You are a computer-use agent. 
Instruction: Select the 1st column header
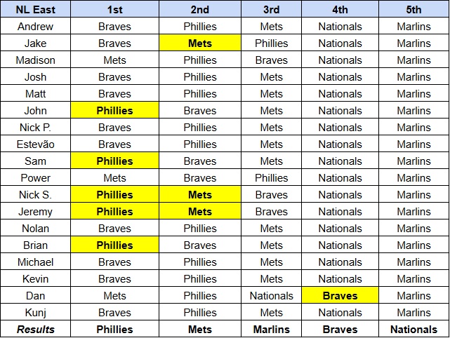[114, 10]
